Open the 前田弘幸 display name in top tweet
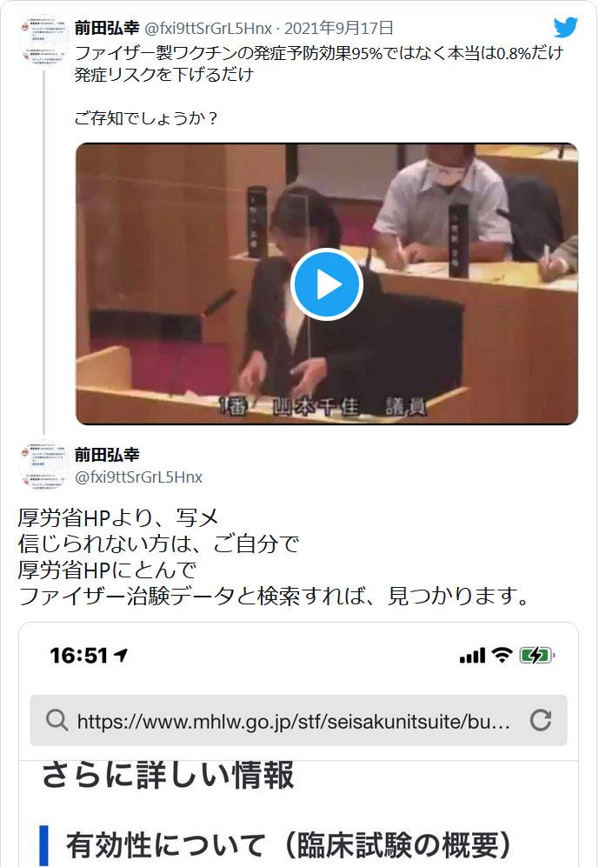The width and height of the screenshot is (599, 867). 107,28
